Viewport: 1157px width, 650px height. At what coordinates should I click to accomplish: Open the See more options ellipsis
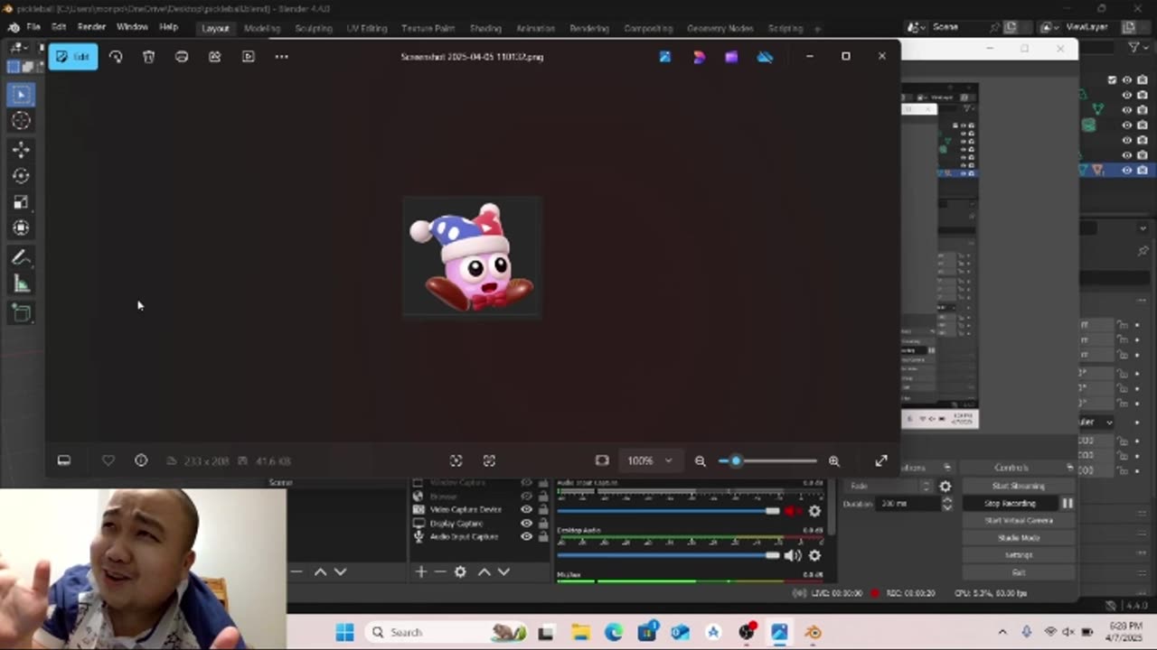click(281, 57)
